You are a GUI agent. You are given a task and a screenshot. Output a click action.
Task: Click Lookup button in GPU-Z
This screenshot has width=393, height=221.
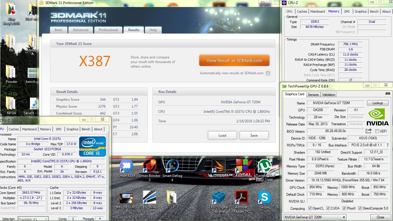point(378,103)
